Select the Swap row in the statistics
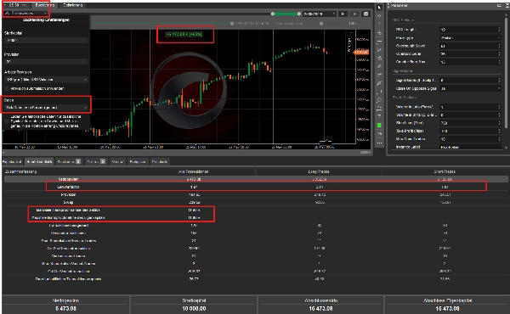 point(256,202)
